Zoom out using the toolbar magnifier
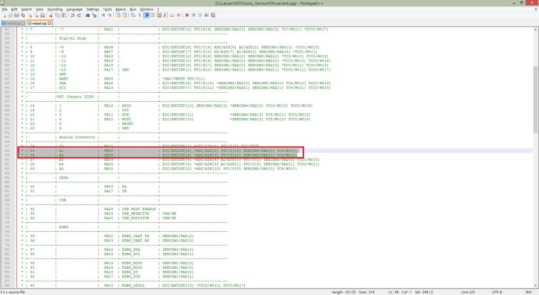 click(109, 15)
